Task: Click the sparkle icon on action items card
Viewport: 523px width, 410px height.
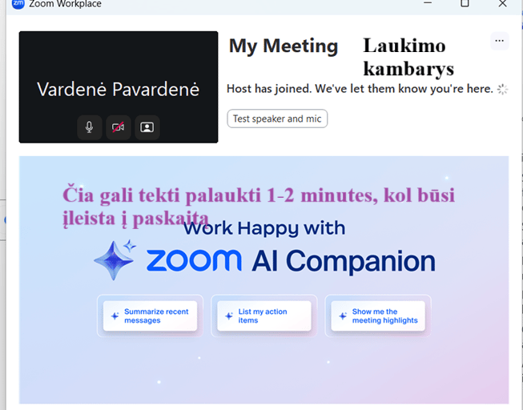Action: point(229,316)
